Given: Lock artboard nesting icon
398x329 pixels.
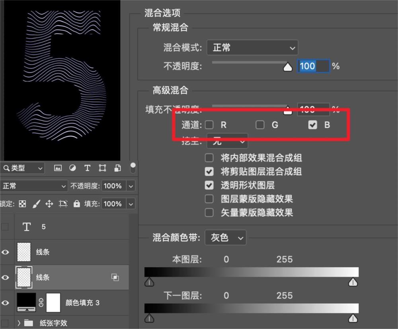Looking at the screenshot, I should [63, 204].
